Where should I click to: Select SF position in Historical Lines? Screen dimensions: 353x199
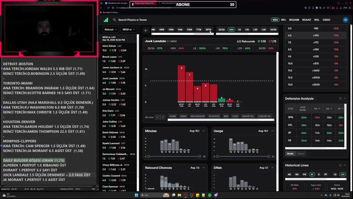click(x=312, y=174)
